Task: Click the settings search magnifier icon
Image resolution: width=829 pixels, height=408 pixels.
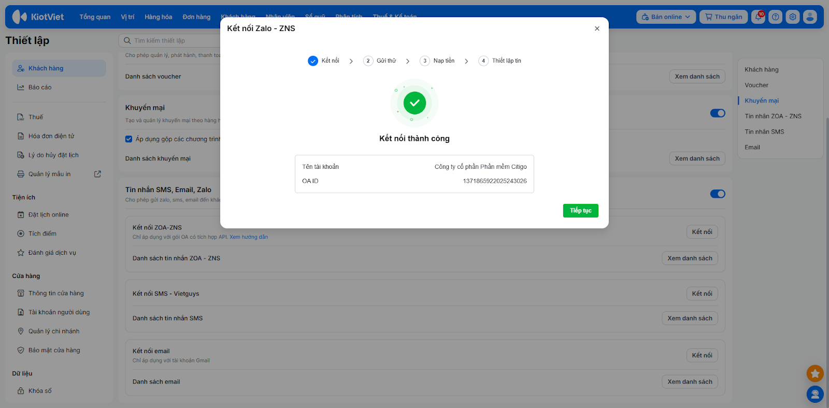Action: [x=127, y=40]
